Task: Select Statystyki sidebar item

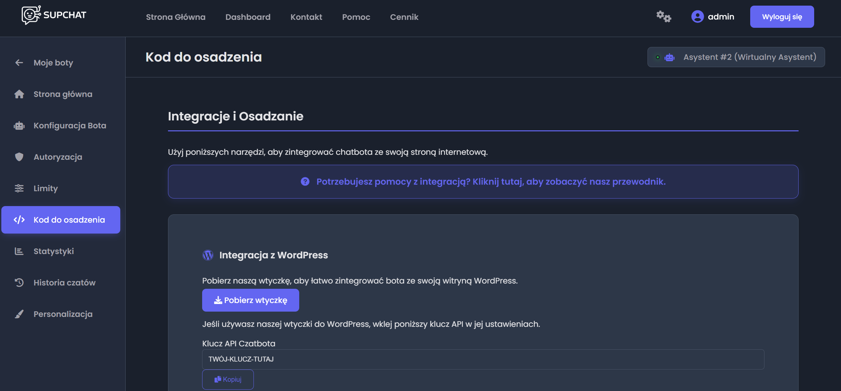Action: coord(61,251)
